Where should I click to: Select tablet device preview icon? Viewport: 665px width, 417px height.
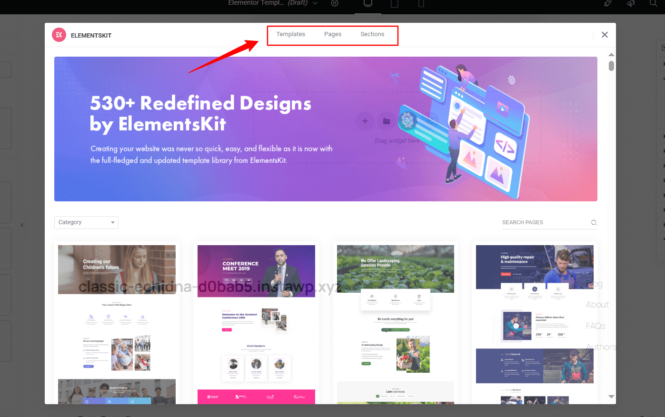pos(395,3)
